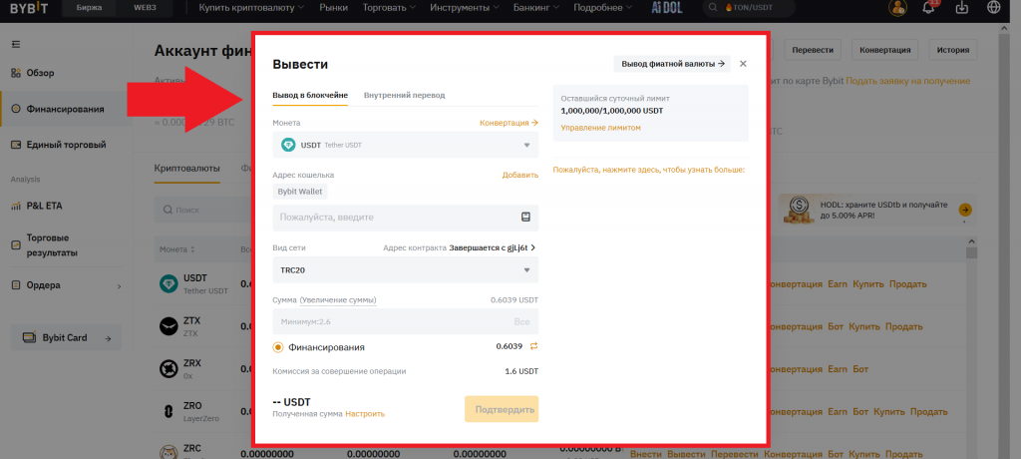
Task: Focus the amount input Минимум:2.6
Action: (406, 321)
